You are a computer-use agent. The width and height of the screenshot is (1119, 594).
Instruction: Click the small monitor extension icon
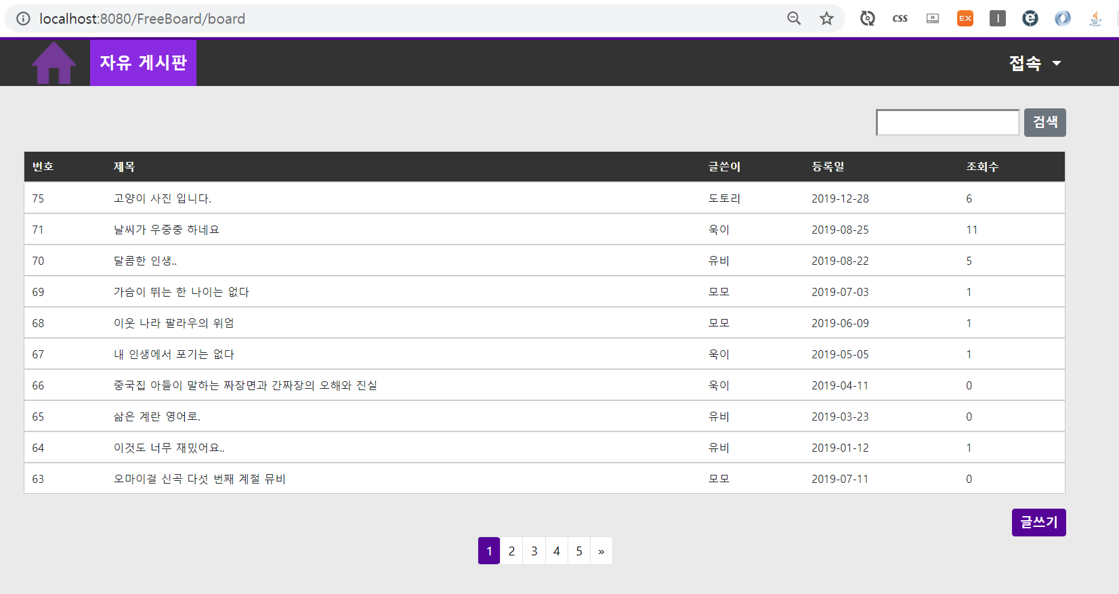click(x=933, y=18)
